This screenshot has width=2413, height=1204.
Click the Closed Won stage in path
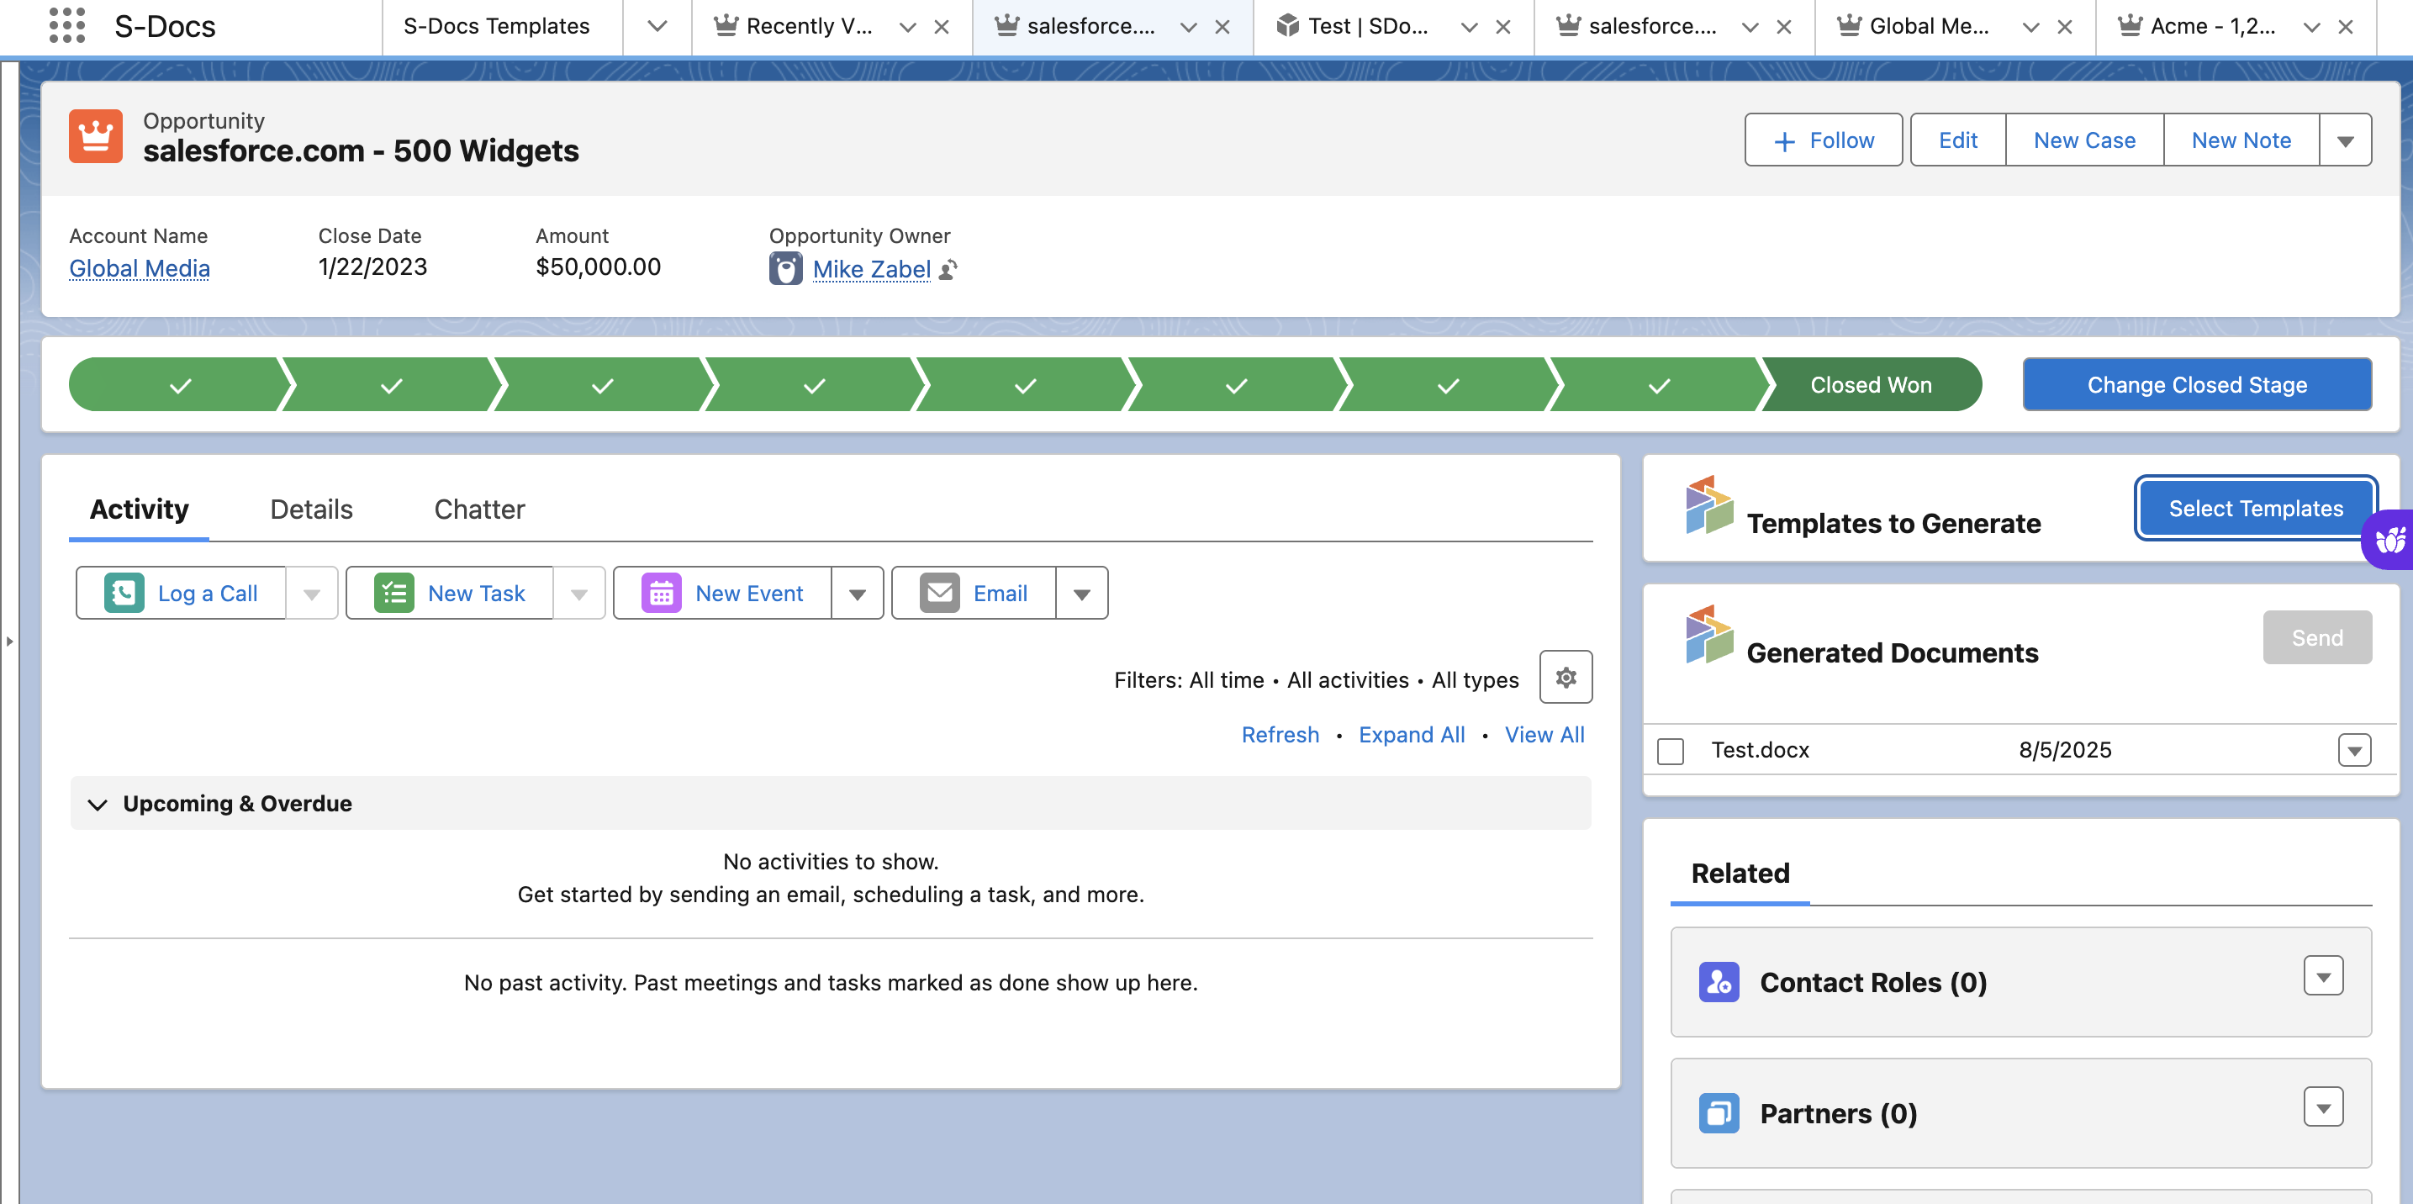[1870, 385]
